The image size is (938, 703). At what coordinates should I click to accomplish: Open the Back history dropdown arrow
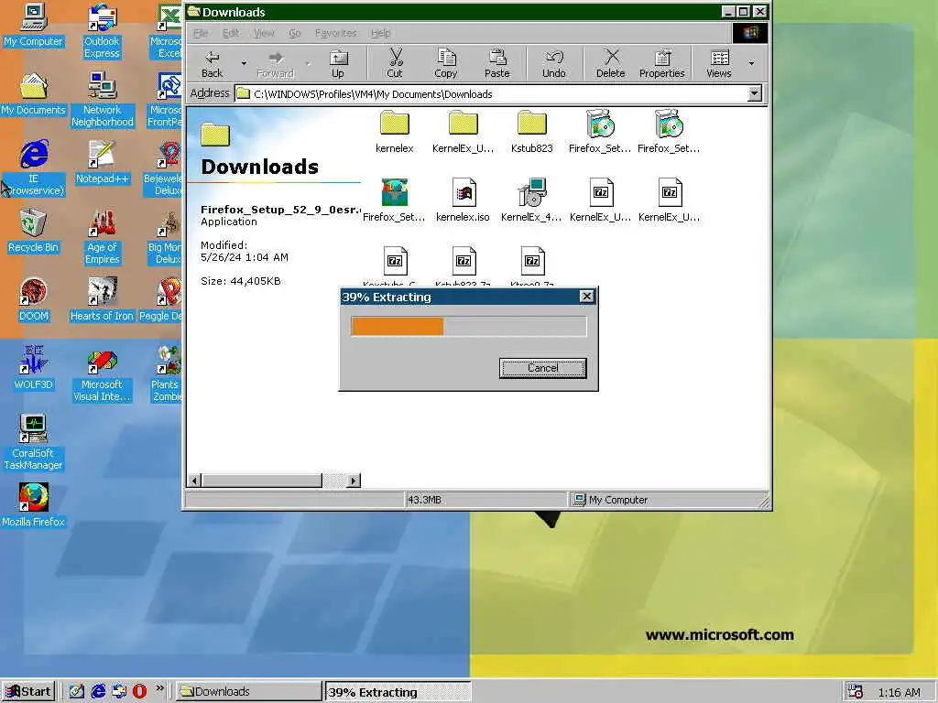tap(244, 63)
